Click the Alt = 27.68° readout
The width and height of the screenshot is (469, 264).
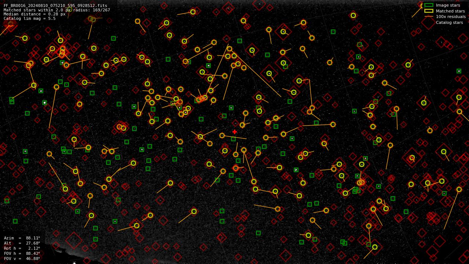22,243
